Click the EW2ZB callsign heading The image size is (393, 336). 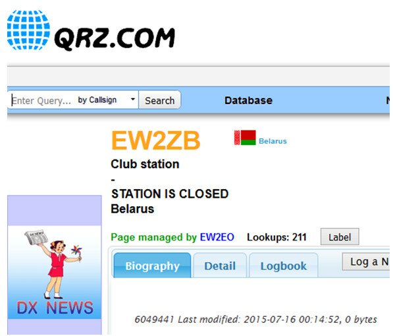tap(155, 140)
